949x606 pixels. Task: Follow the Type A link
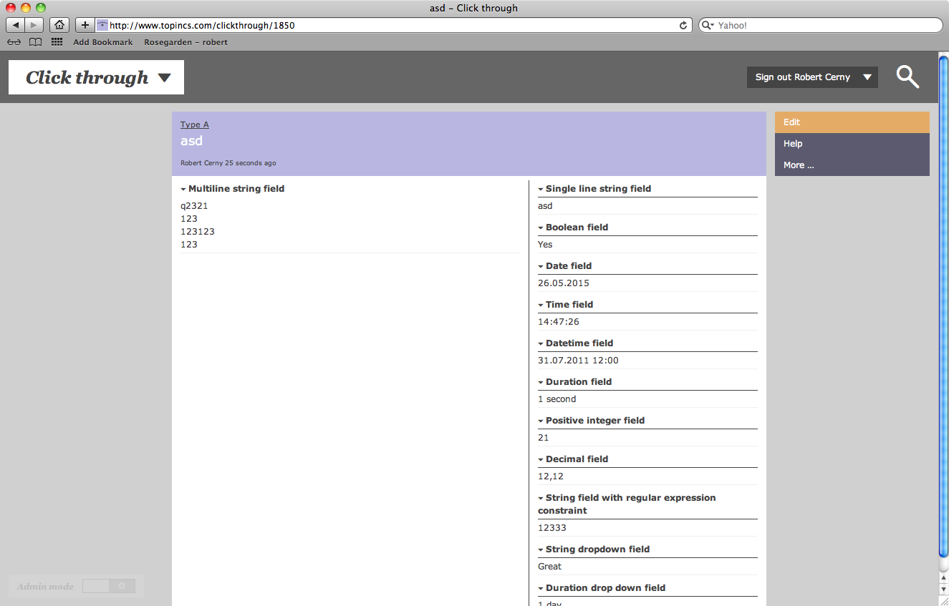click(195, 124)
